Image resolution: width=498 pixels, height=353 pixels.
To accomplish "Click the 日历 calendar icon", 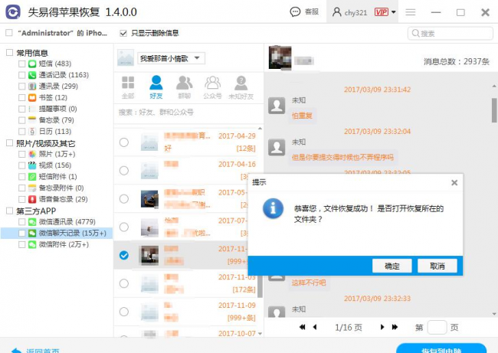I will tap(32, 132).
